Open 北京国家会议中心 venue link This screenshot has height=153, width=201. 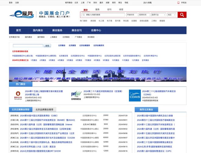(x=78, y=56)
